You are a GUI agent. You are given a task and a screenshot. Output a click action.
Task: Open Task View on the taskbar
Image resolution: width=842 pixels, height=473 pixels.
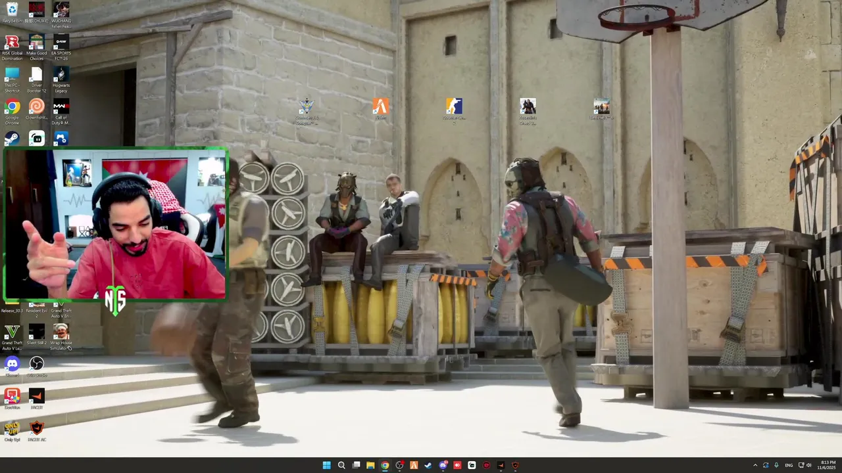tap(356, 465)
